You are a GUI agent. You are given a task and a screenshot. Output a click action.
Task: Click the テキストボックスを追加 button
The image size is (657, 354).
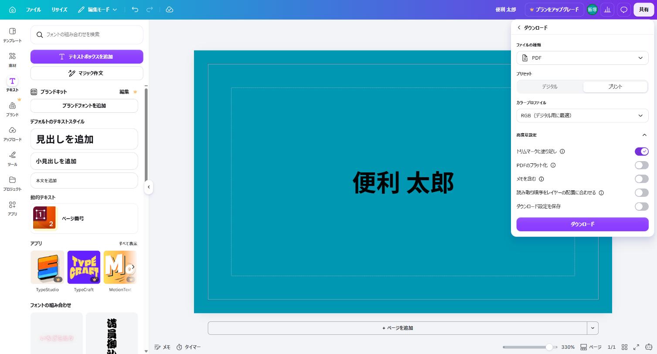pyautogui.click(x=87, y=57)
